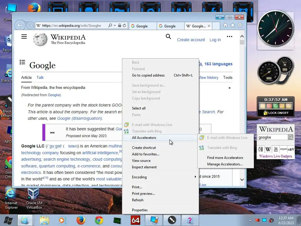This screenshot has height=226, width=301.
Task: Choose Print preview in context menu
Action: click(x=160, y=194)
